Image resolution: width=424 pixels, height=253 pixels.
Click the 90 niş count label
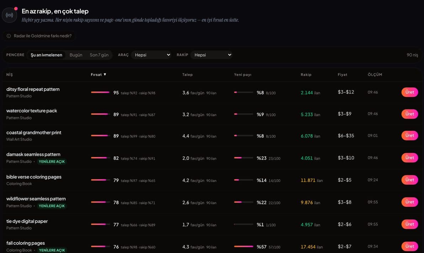click(x=412, y=55)
